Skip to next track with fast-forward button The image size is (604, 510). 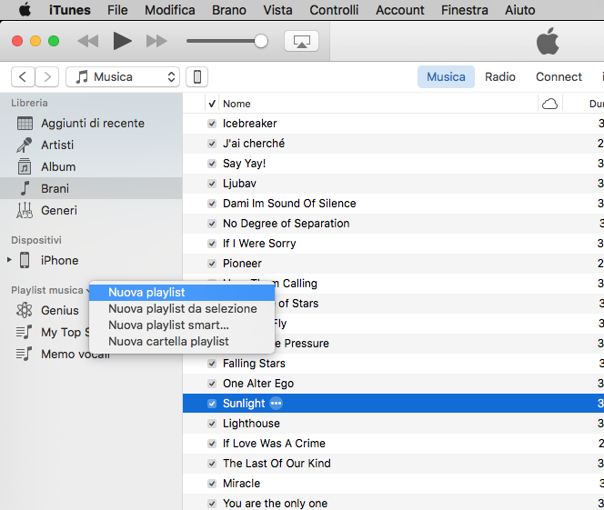click(x=156, y=41)
